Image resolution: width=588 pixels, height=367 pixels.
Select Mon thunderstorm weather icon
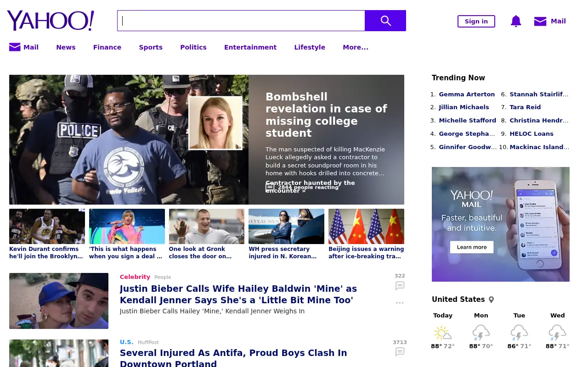click(481, 333)
